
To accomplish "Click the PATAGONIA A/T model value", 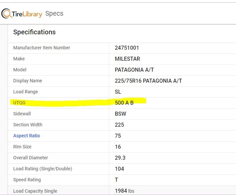I will [x=134, y=70].
